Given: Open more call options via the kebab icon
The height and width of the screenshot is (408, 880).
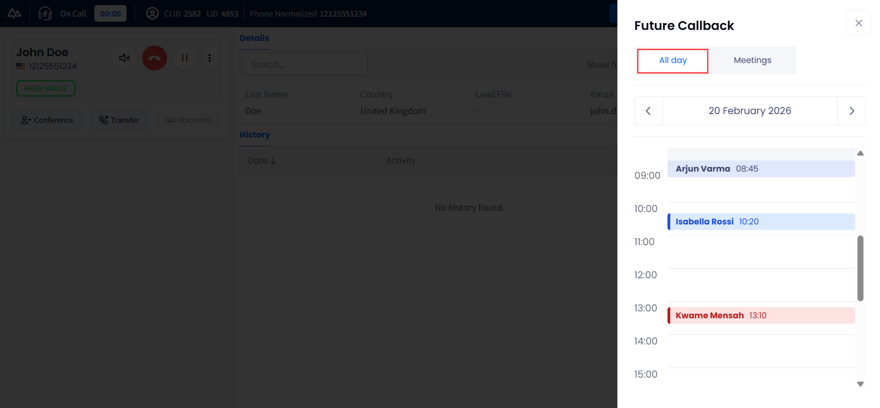Looking at the screenshot, I should pos(210,58).
